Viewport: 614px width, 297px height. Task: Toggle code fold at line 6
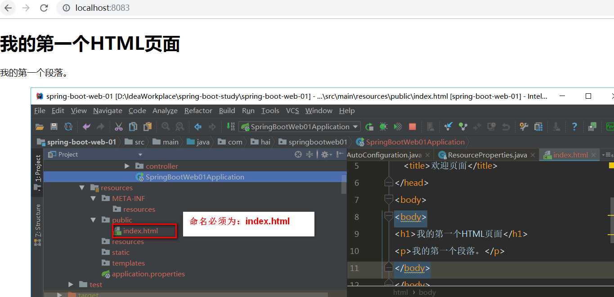(x=389, y=183)
